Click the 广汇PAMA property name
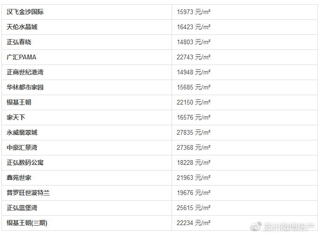 (21, 57)
